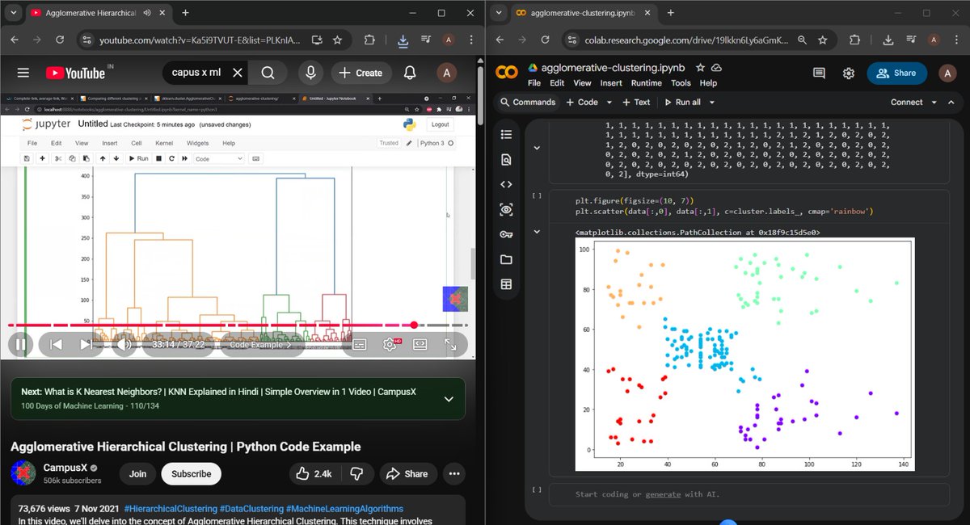970x525 pixels.
Task: Click the Join button for CampusX
Action: coord(137,473)
